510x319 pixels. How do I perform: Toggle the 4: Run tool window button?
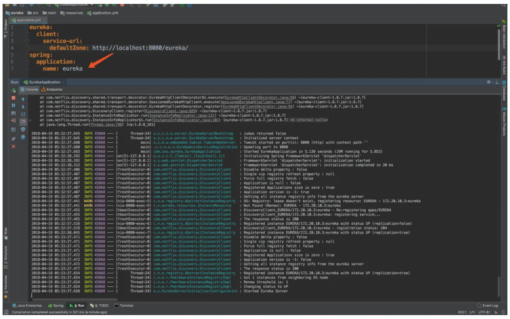click(x=77, y=306)
